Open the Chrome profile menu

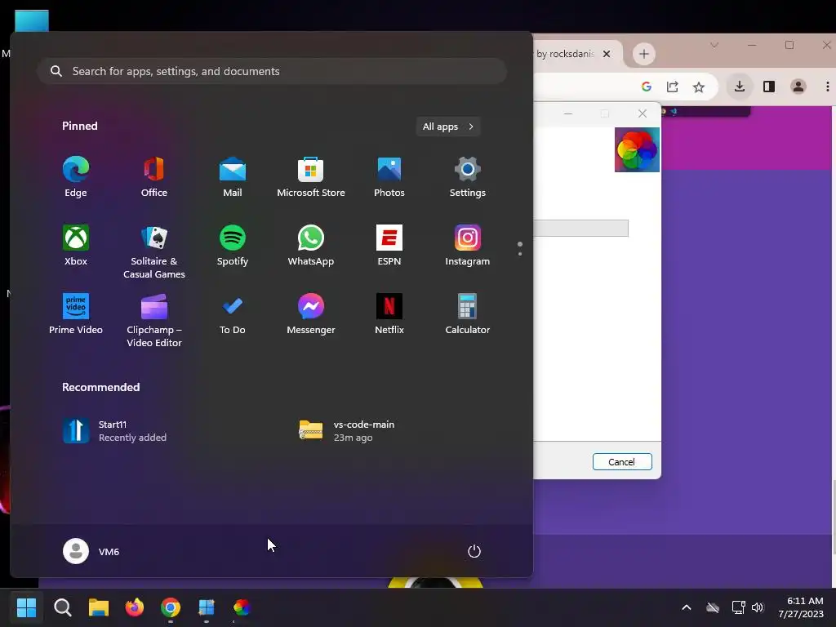(x=798, y=87)
